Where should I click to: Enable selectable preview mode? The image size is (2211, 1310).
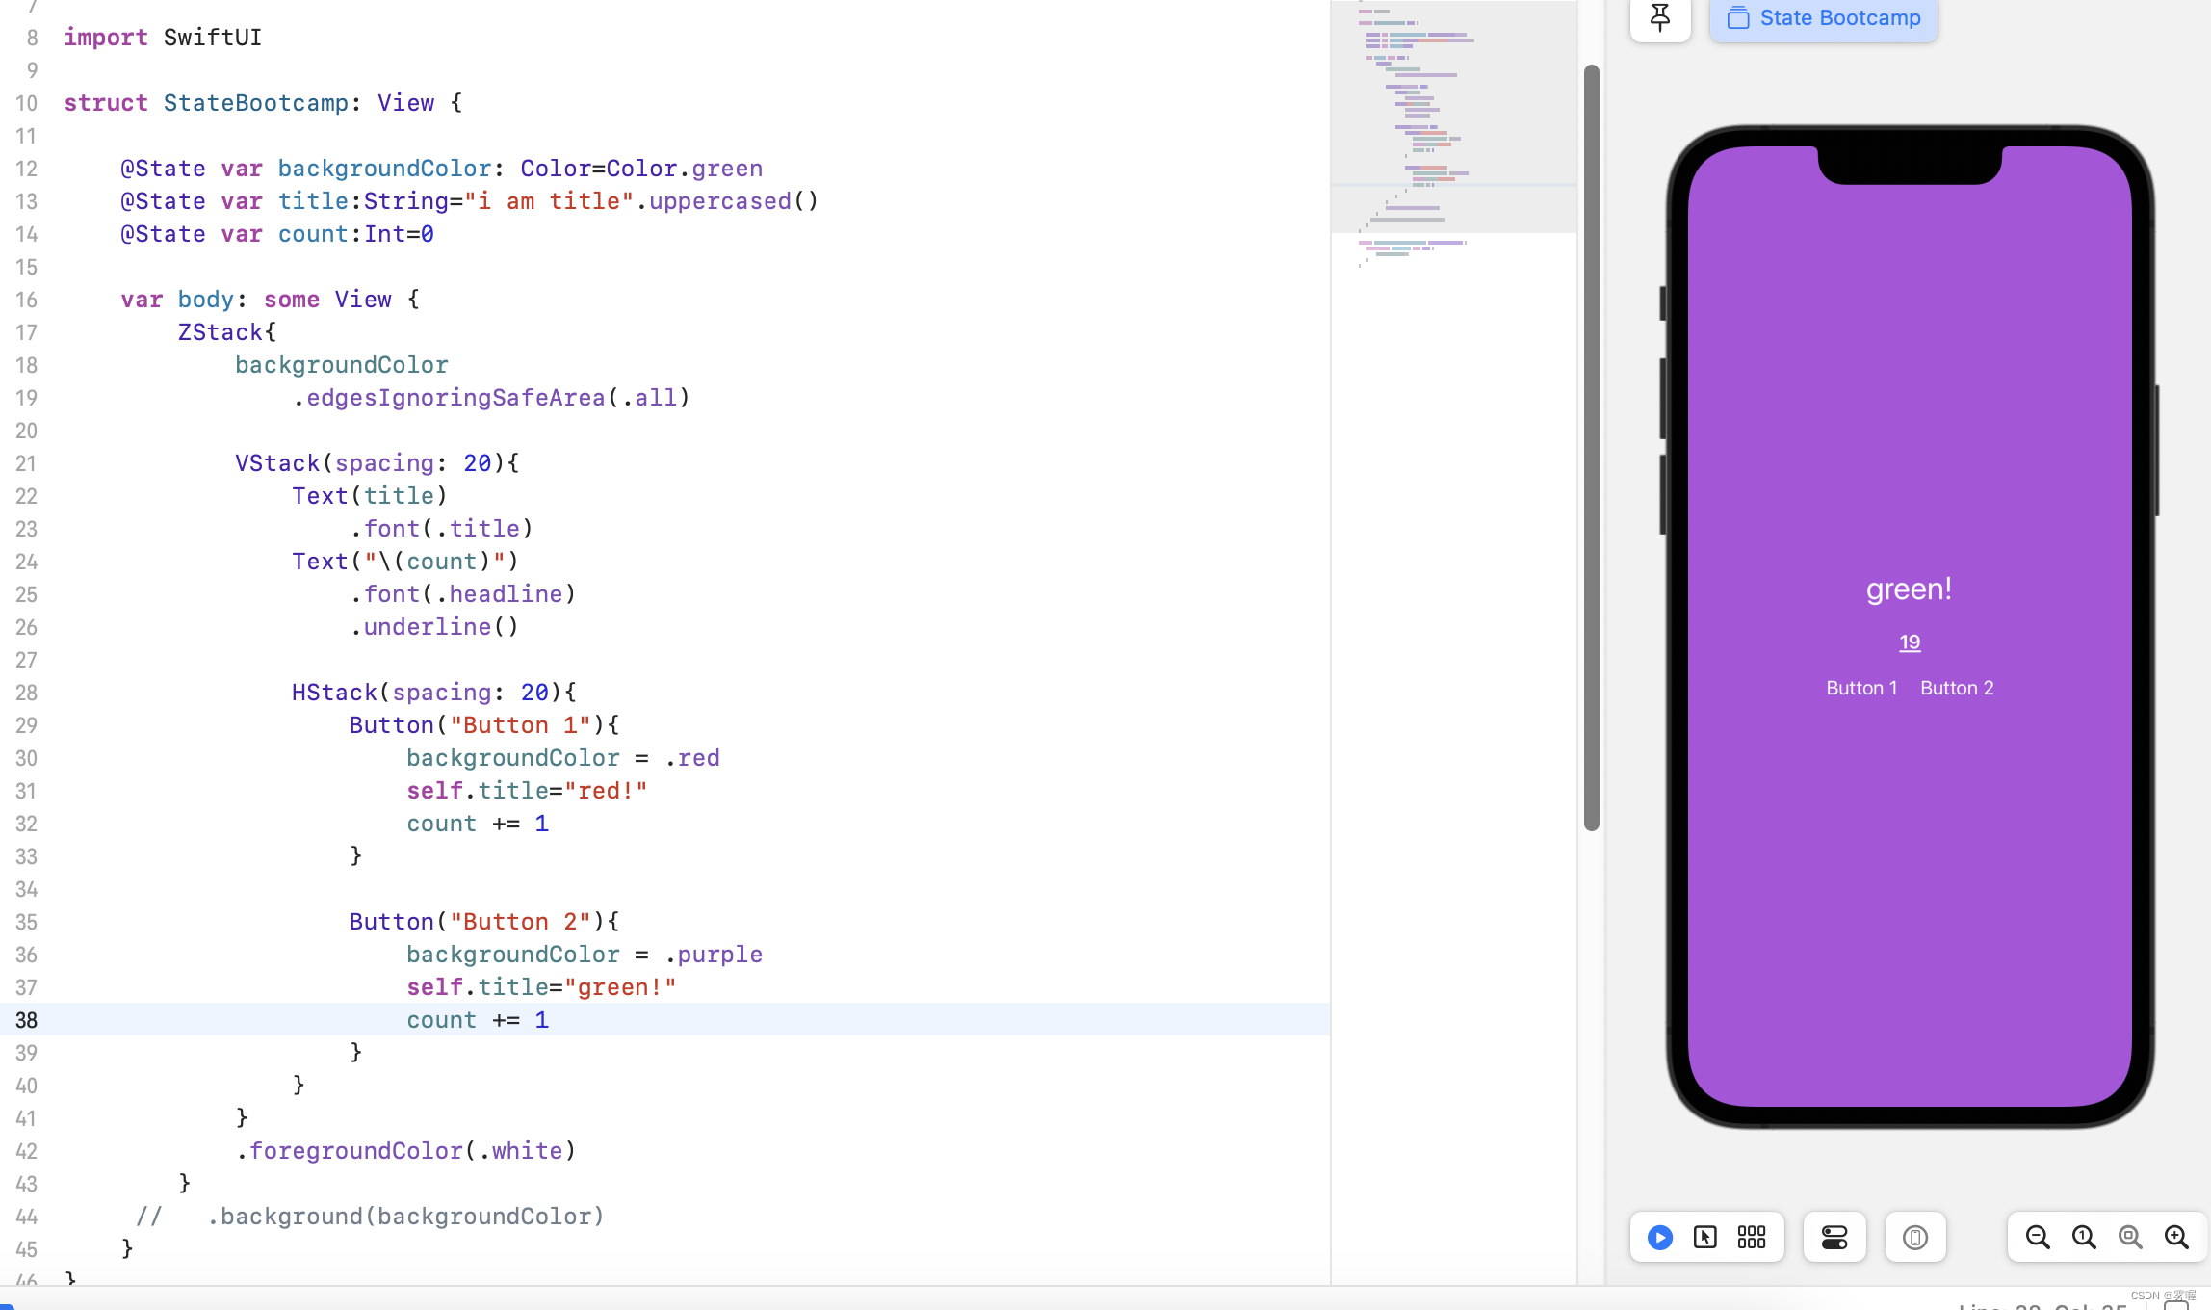tap(1704, 1238)
